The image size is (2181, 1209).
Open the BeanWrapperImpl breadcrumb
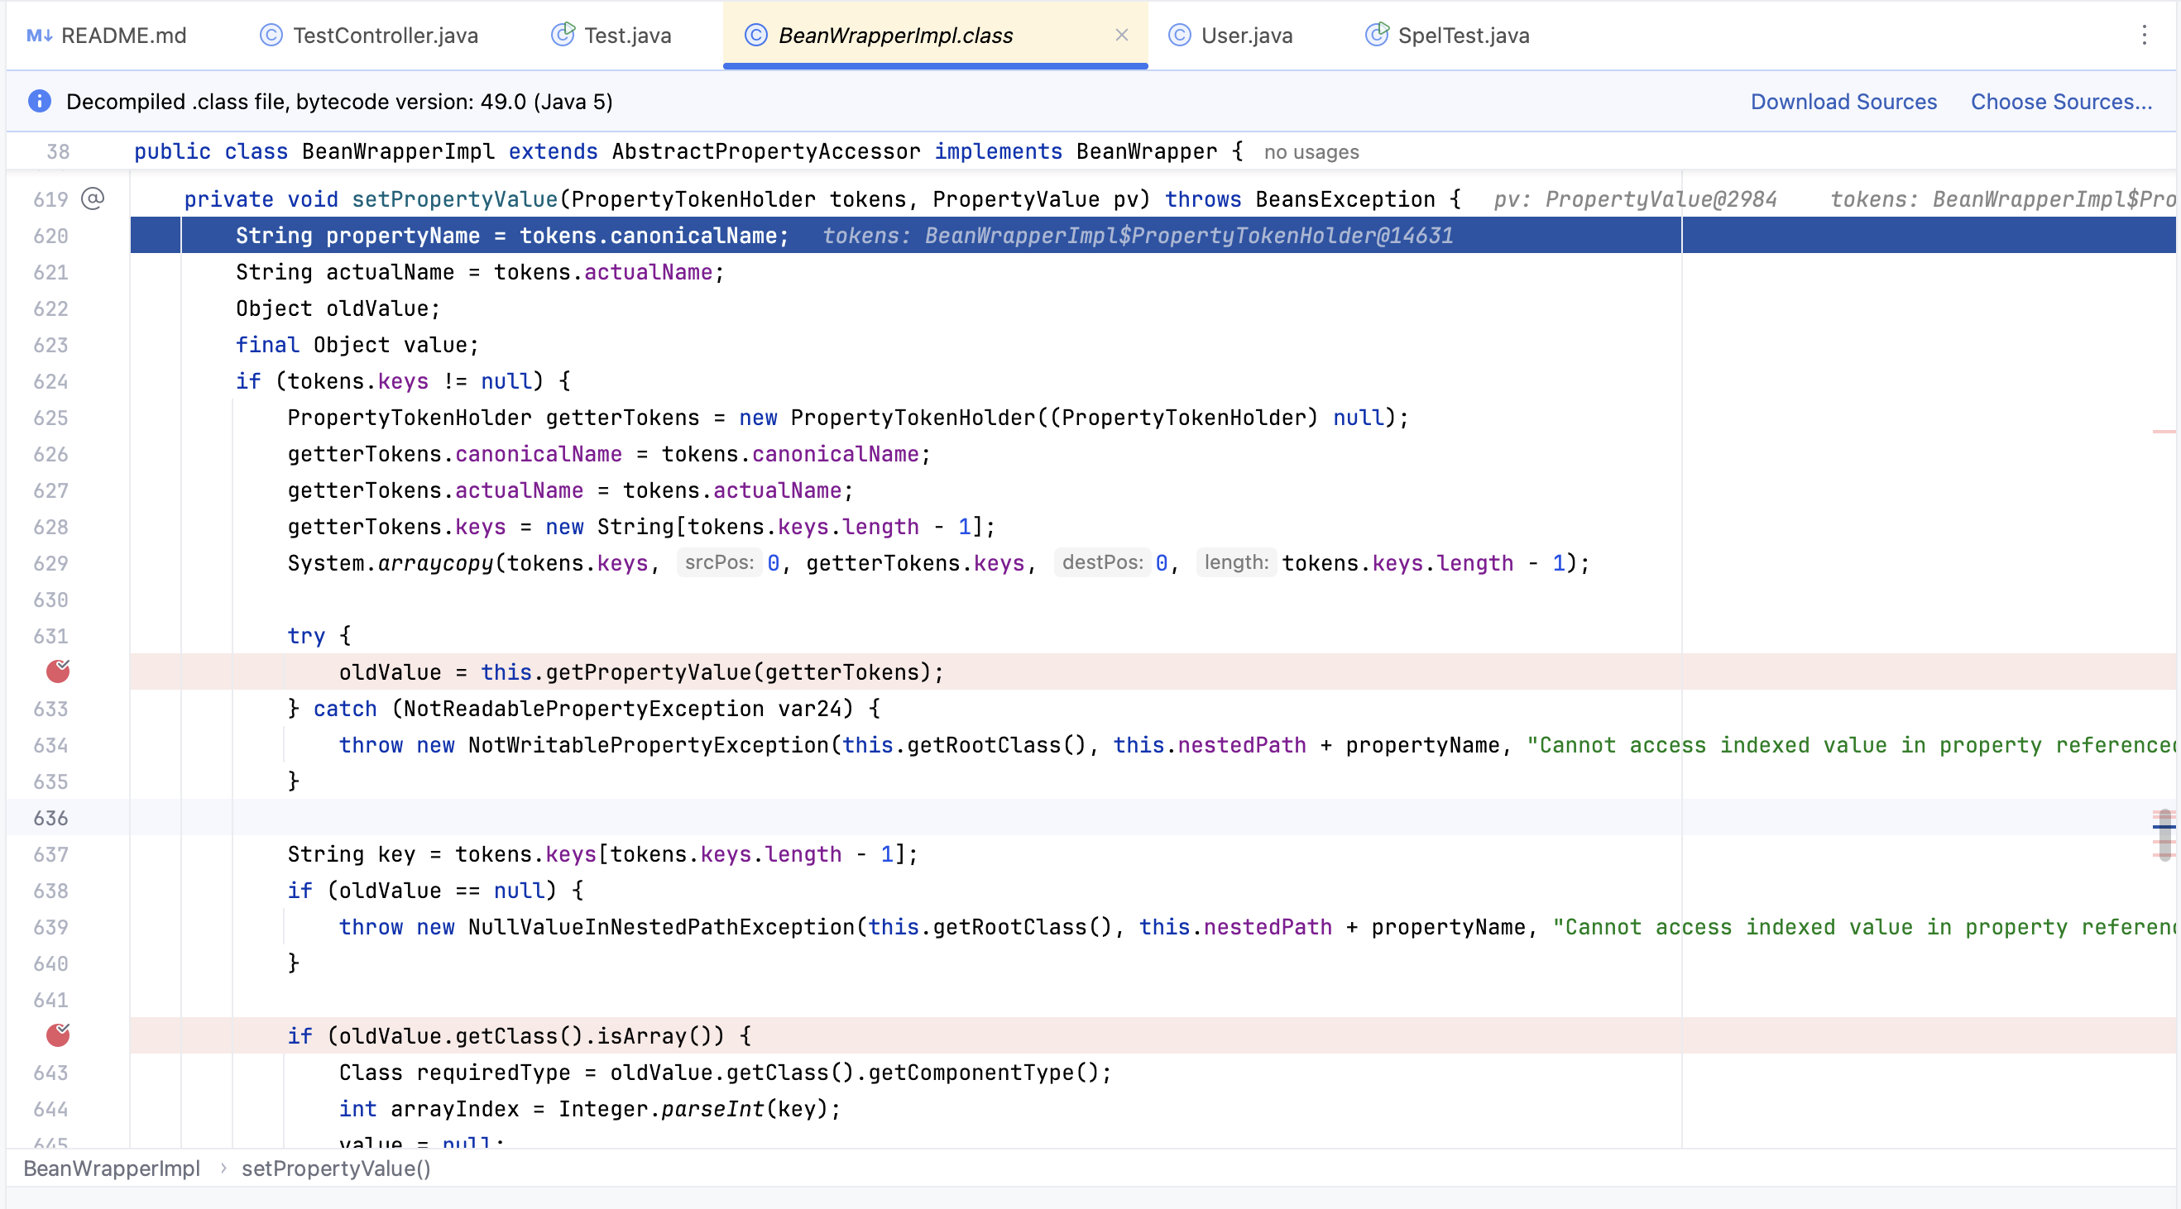click(112, 1168)
